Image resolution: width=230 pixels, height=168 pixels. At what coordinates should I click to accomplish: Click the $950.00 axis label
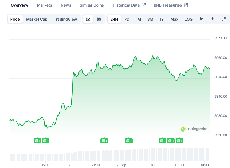(x=220, y=77)
